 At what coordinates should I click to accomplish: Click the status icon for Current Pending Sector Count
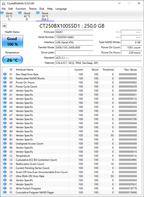tap(5, 168)
